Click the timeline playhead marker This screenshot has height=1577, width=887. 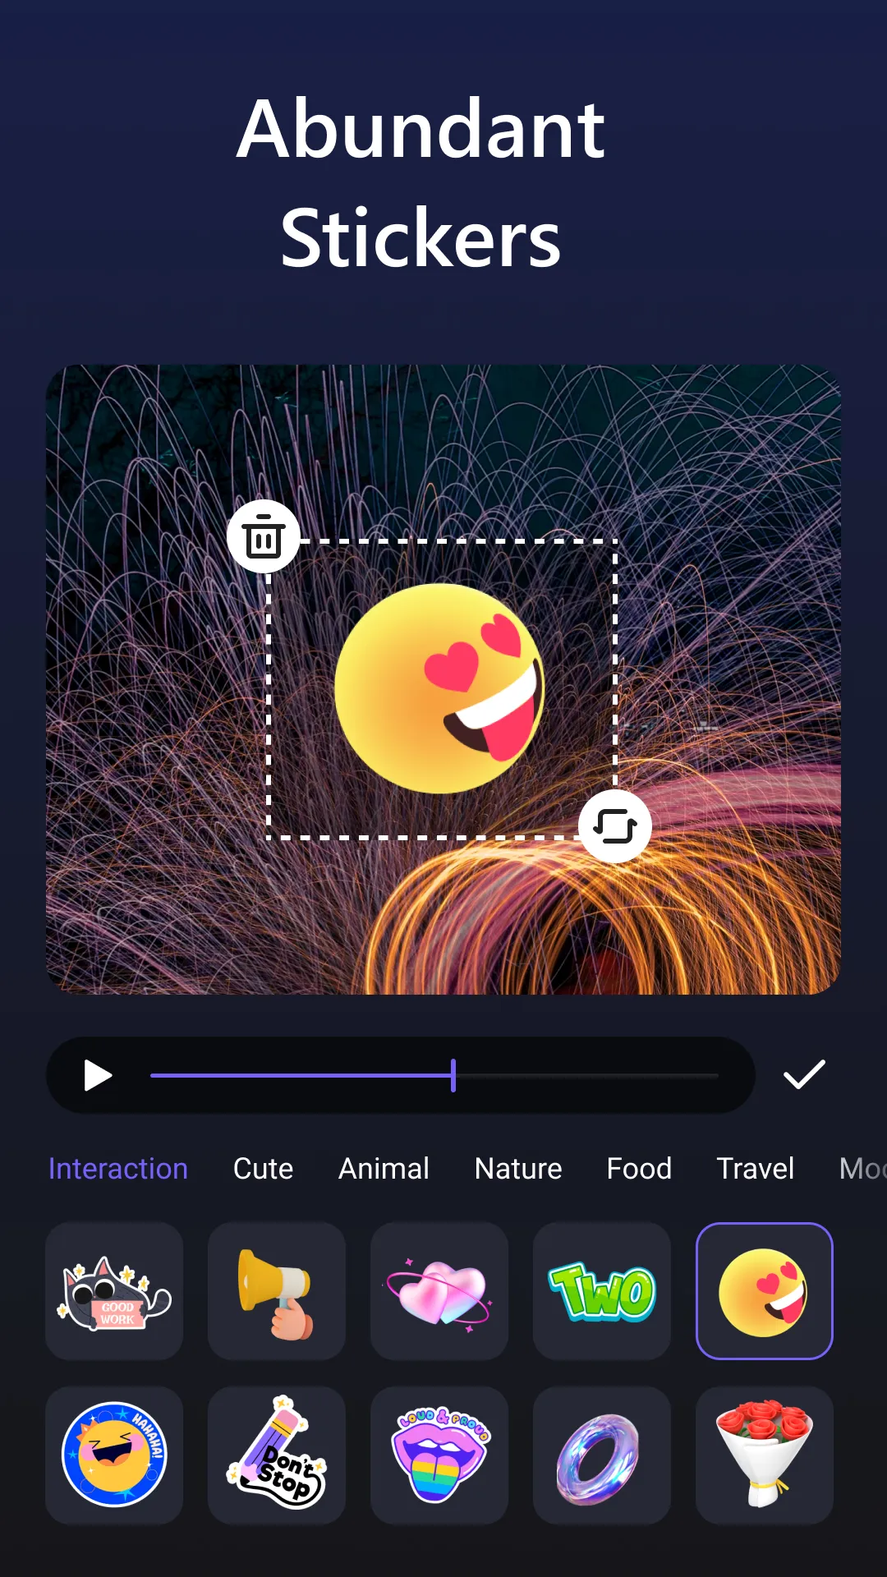[x=453, y=1075]
